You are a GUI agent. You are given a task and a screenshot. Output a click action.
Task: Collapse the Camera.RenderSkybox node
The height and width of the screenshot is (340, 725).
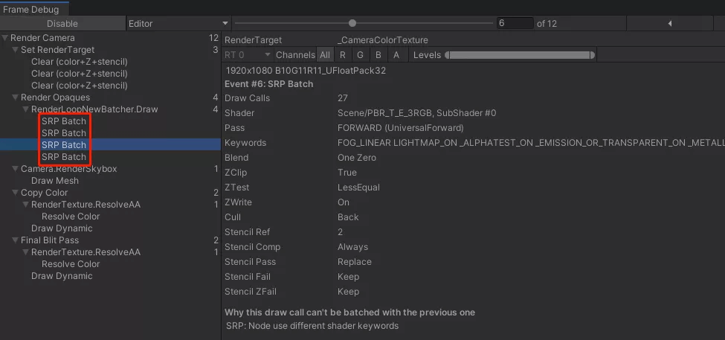[15, 169]
